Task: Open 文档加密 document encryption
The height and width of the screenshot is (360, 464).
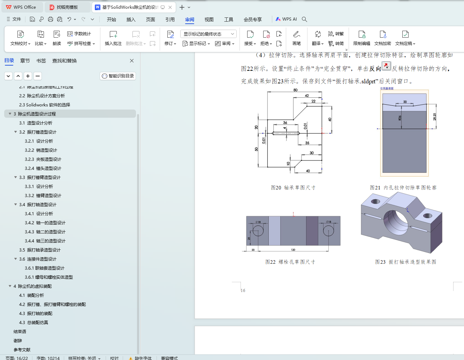Action: pos(383,38)
